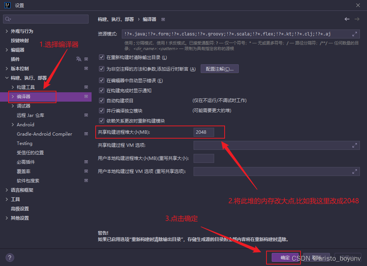367x266 pixels.
Task: Open the help question mark icon
Action: (10, 257)
